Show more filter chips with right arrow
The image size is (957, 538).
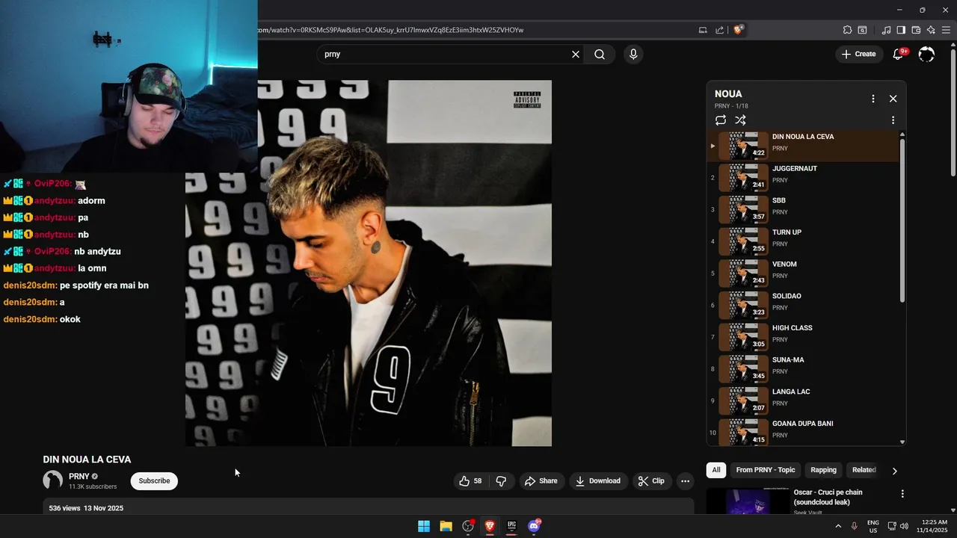click(894, 471)
